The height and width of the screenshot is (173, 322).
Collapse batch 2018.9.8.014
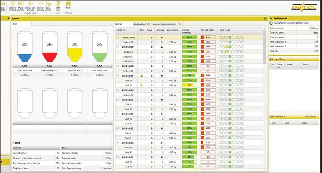tap(118, 114)
